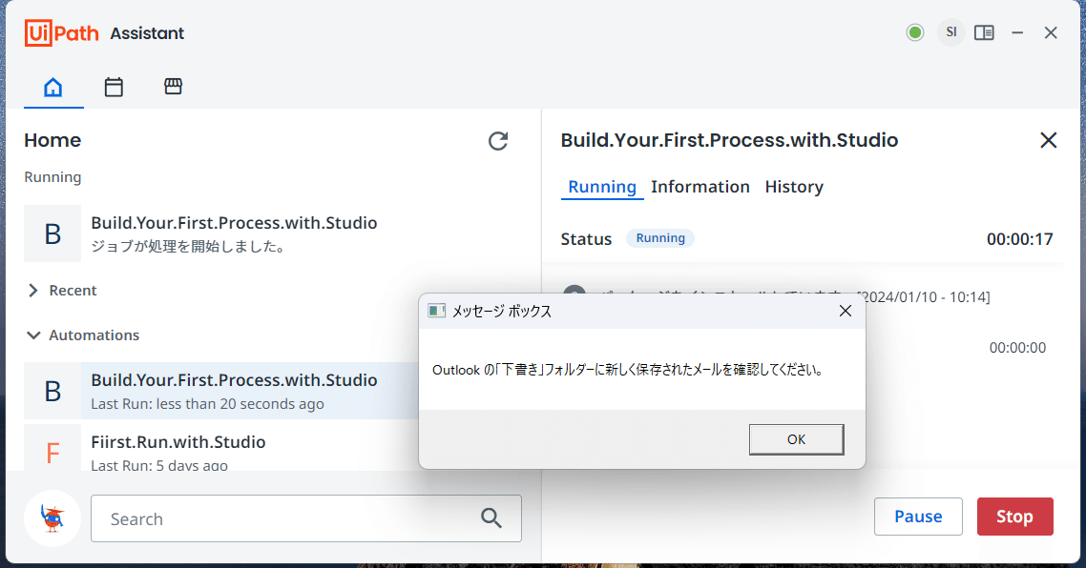Refresh the Home automations list

[x=498, y=141]
